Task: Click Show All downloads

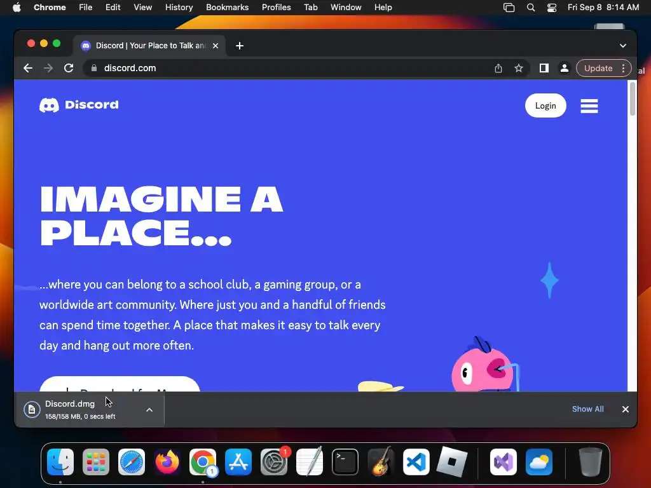Action: (588, 409)
